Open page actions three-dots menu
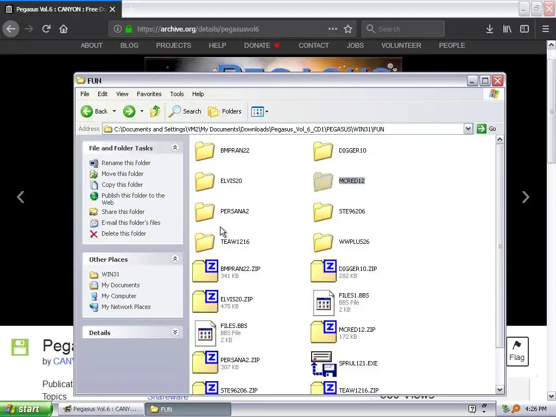 pos(333,29)
